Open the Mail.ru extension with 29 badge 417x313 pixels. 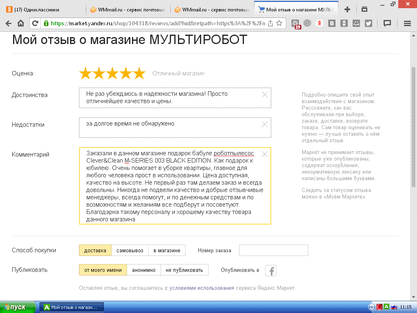(x=296, y=24)
